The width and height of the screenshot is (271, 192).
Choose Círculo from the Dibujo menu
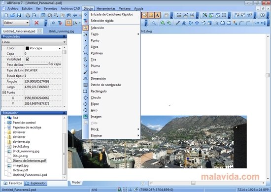click(x=111, y=97)
